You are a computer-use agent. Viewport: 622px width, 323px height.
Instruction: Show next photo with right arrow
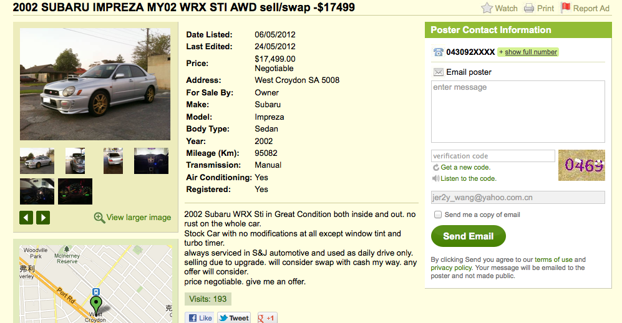click(x=43, y=218)
